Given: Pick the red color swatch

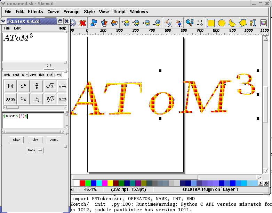Looking at the screenshot, I should point(82,183).
